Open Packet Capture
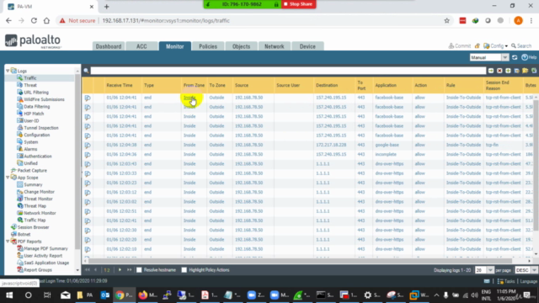The image size is (539, 303). click(32, 170)
